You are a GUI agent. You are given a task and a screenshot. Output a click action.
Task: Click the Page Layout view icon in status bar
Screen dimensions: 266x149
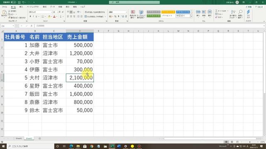(232, 142)
